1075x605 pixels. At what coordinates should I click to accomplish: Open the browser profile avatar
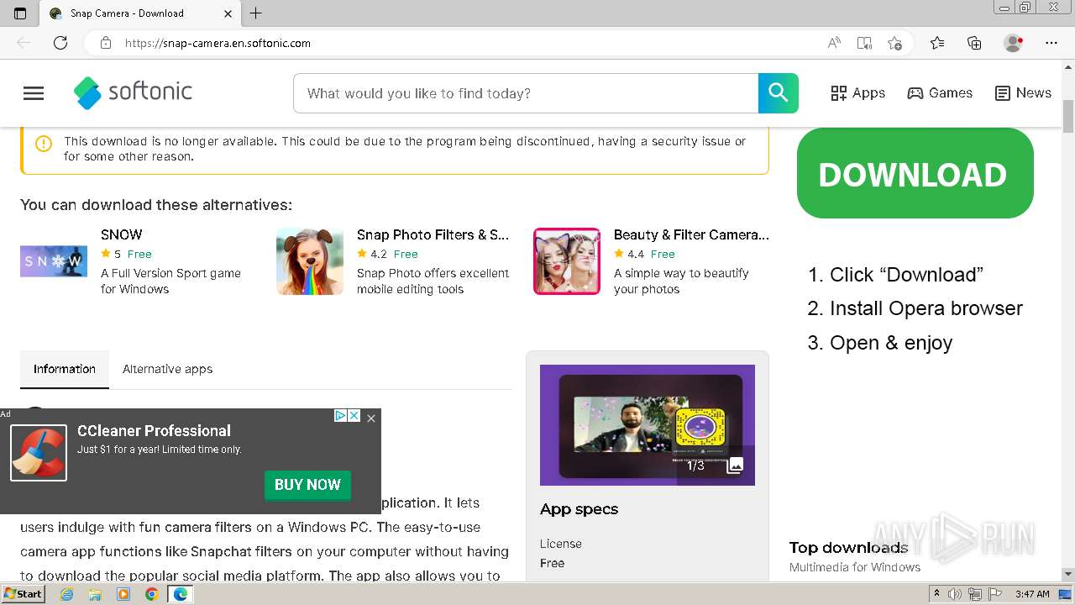coord(1014,43)
